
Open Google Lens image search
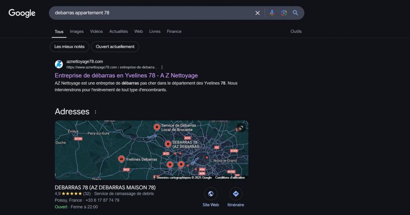point(284,13)
